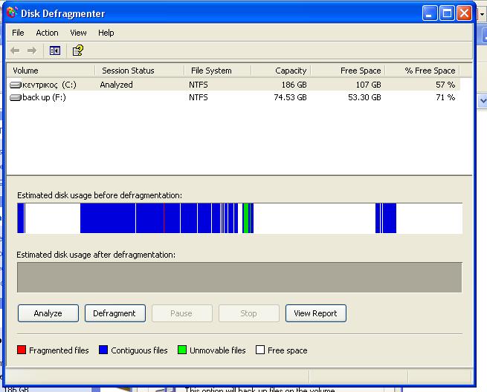Select the κεντρικος (C:) volume name
Image resolution: width=487 pixels, height=392 pixels.
click(x=49, y=85)
